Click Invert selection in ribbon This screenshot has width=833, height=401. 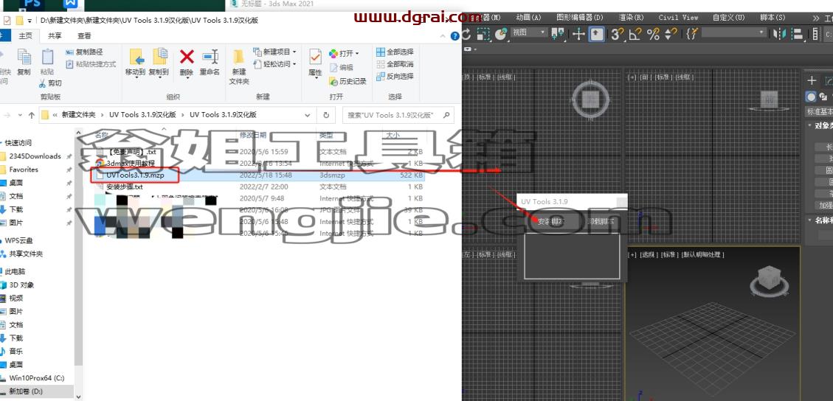pos(395,77)
